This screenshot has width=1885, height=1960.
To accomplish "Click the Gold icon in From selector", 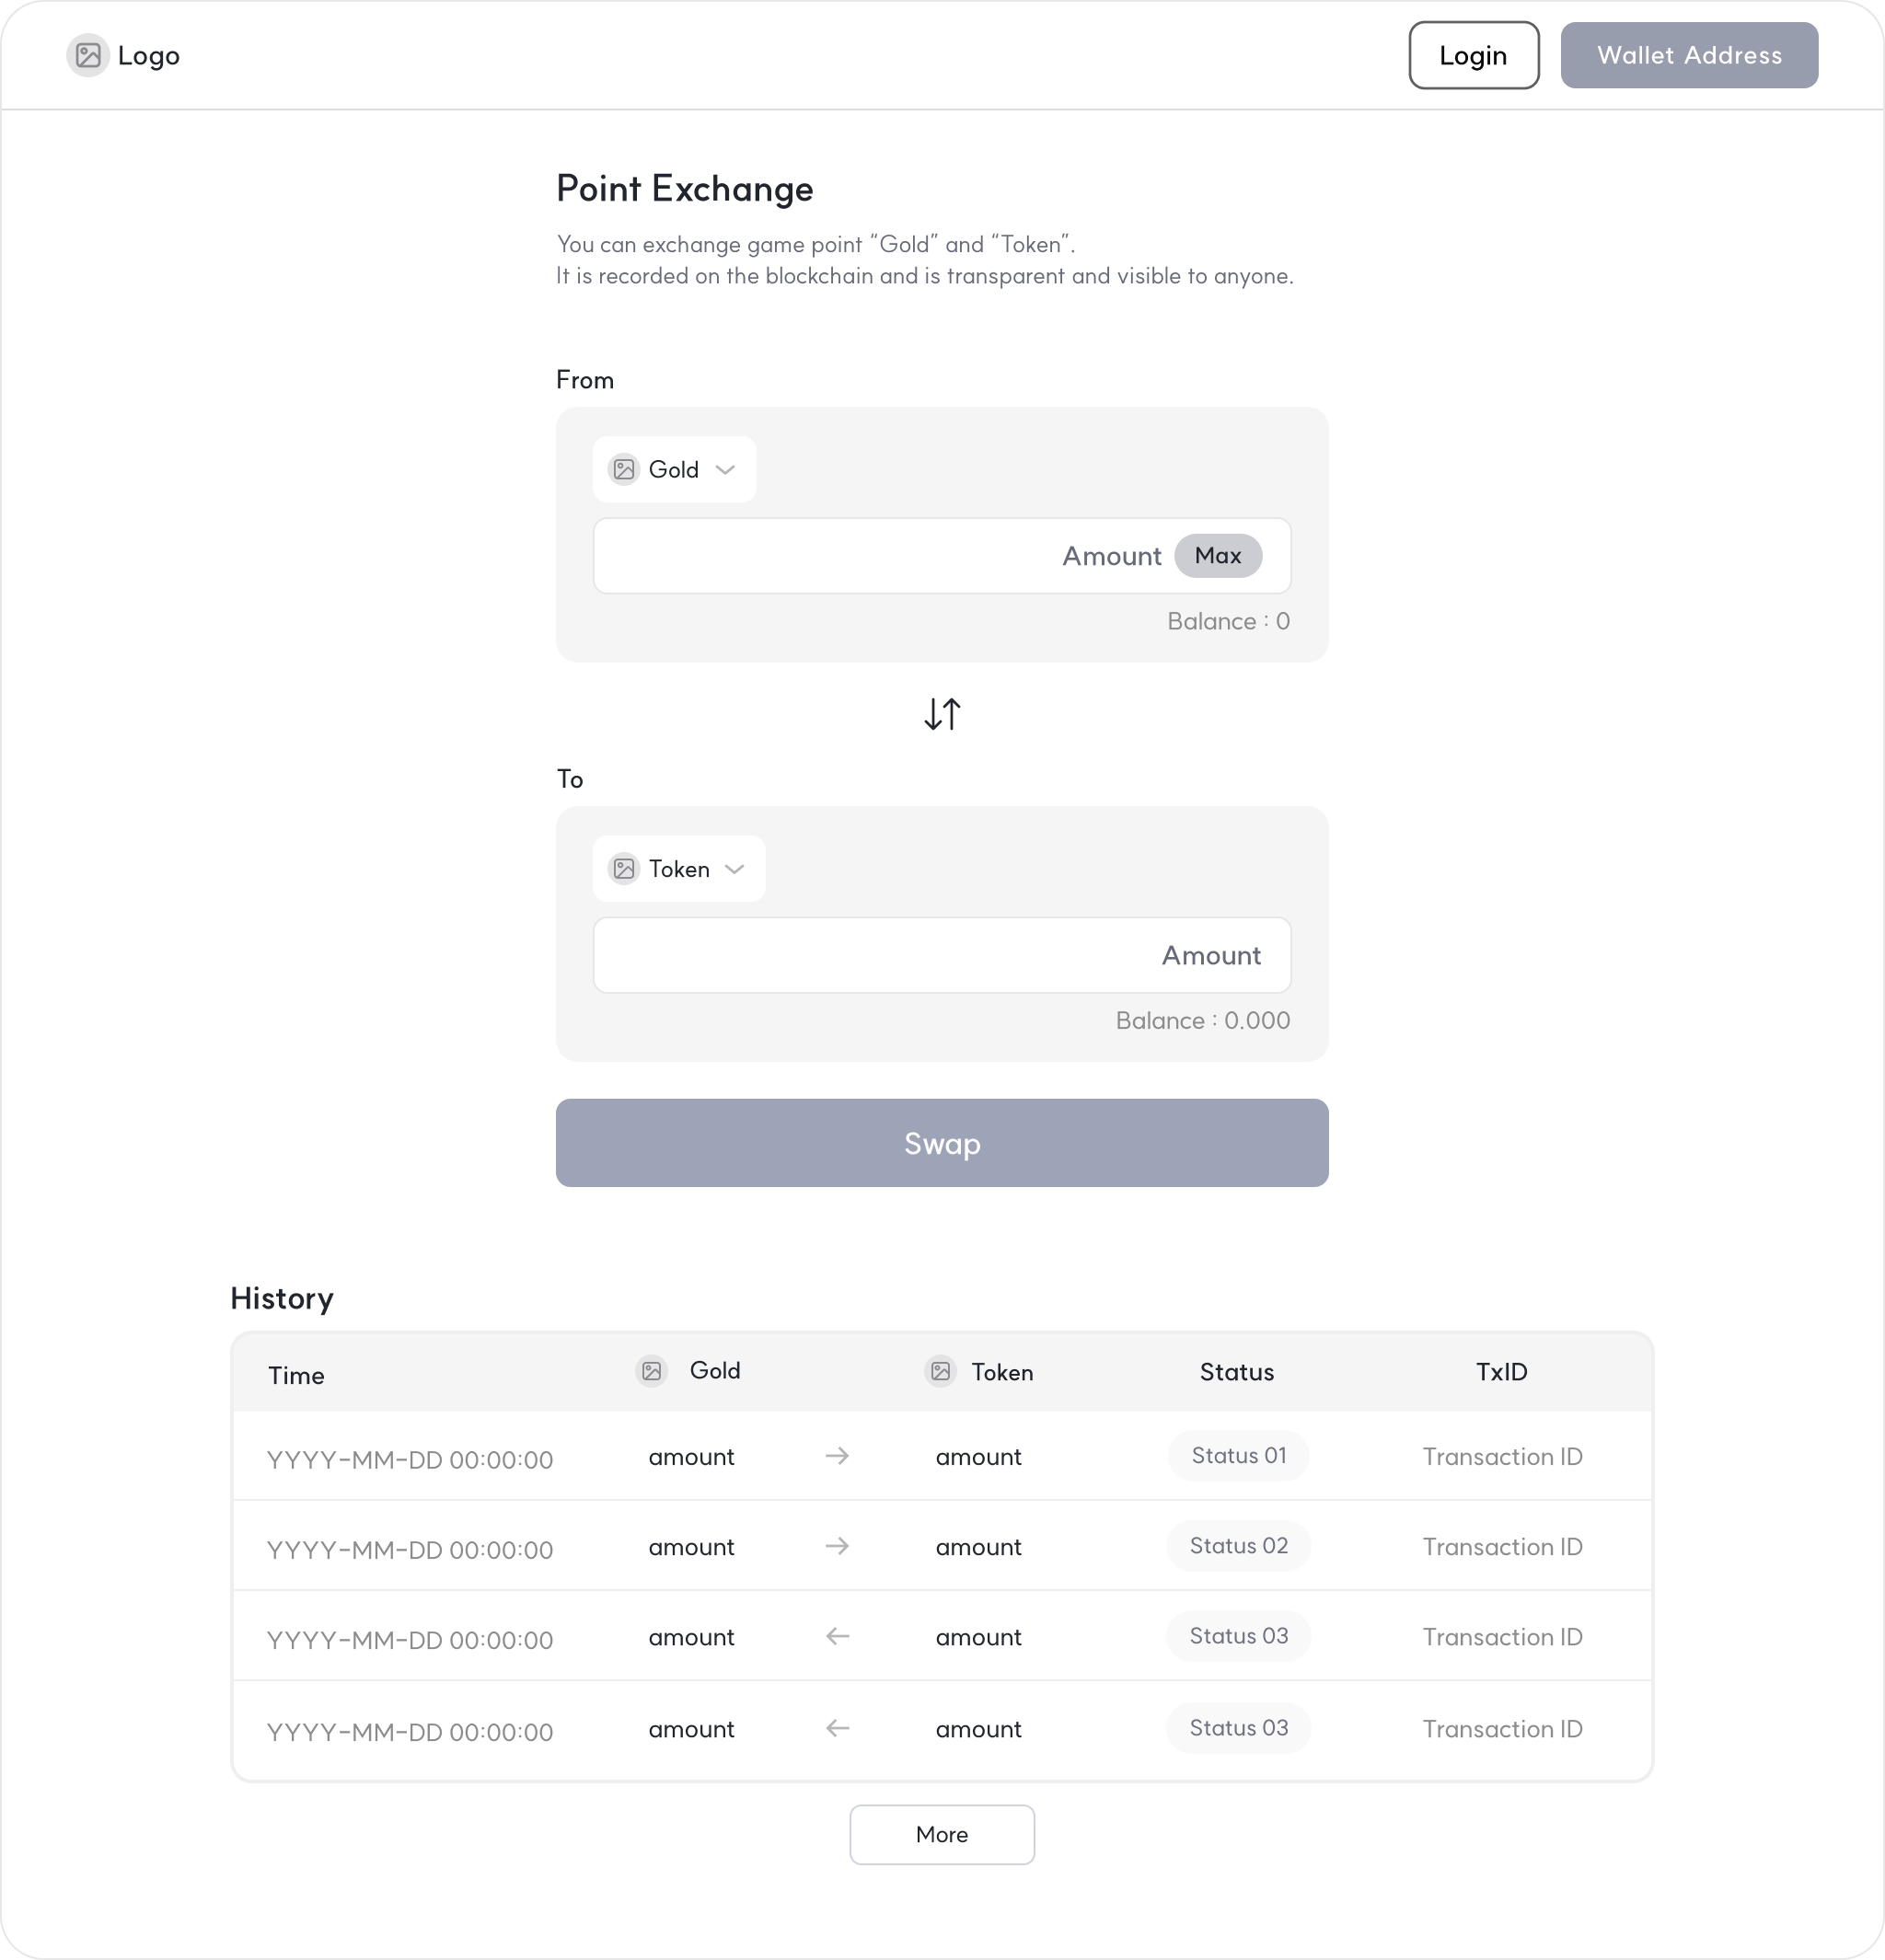I will click(x=624, y=469).
